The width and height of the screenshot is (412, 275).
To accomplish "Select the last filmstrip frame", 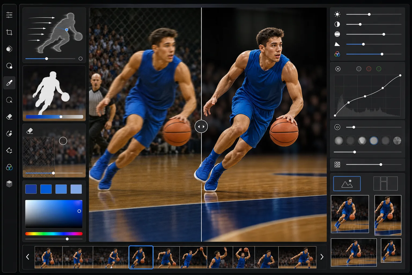I will point(297,257).
